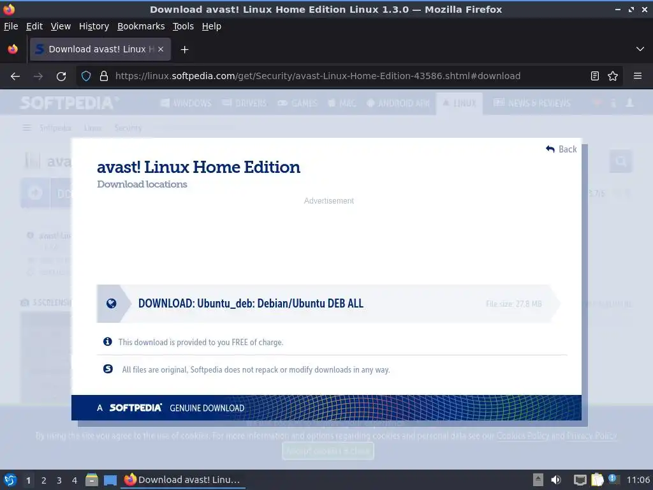This screenshot has height=490, width=653.
Task: Open the Help menu
Action: [212, 26]
